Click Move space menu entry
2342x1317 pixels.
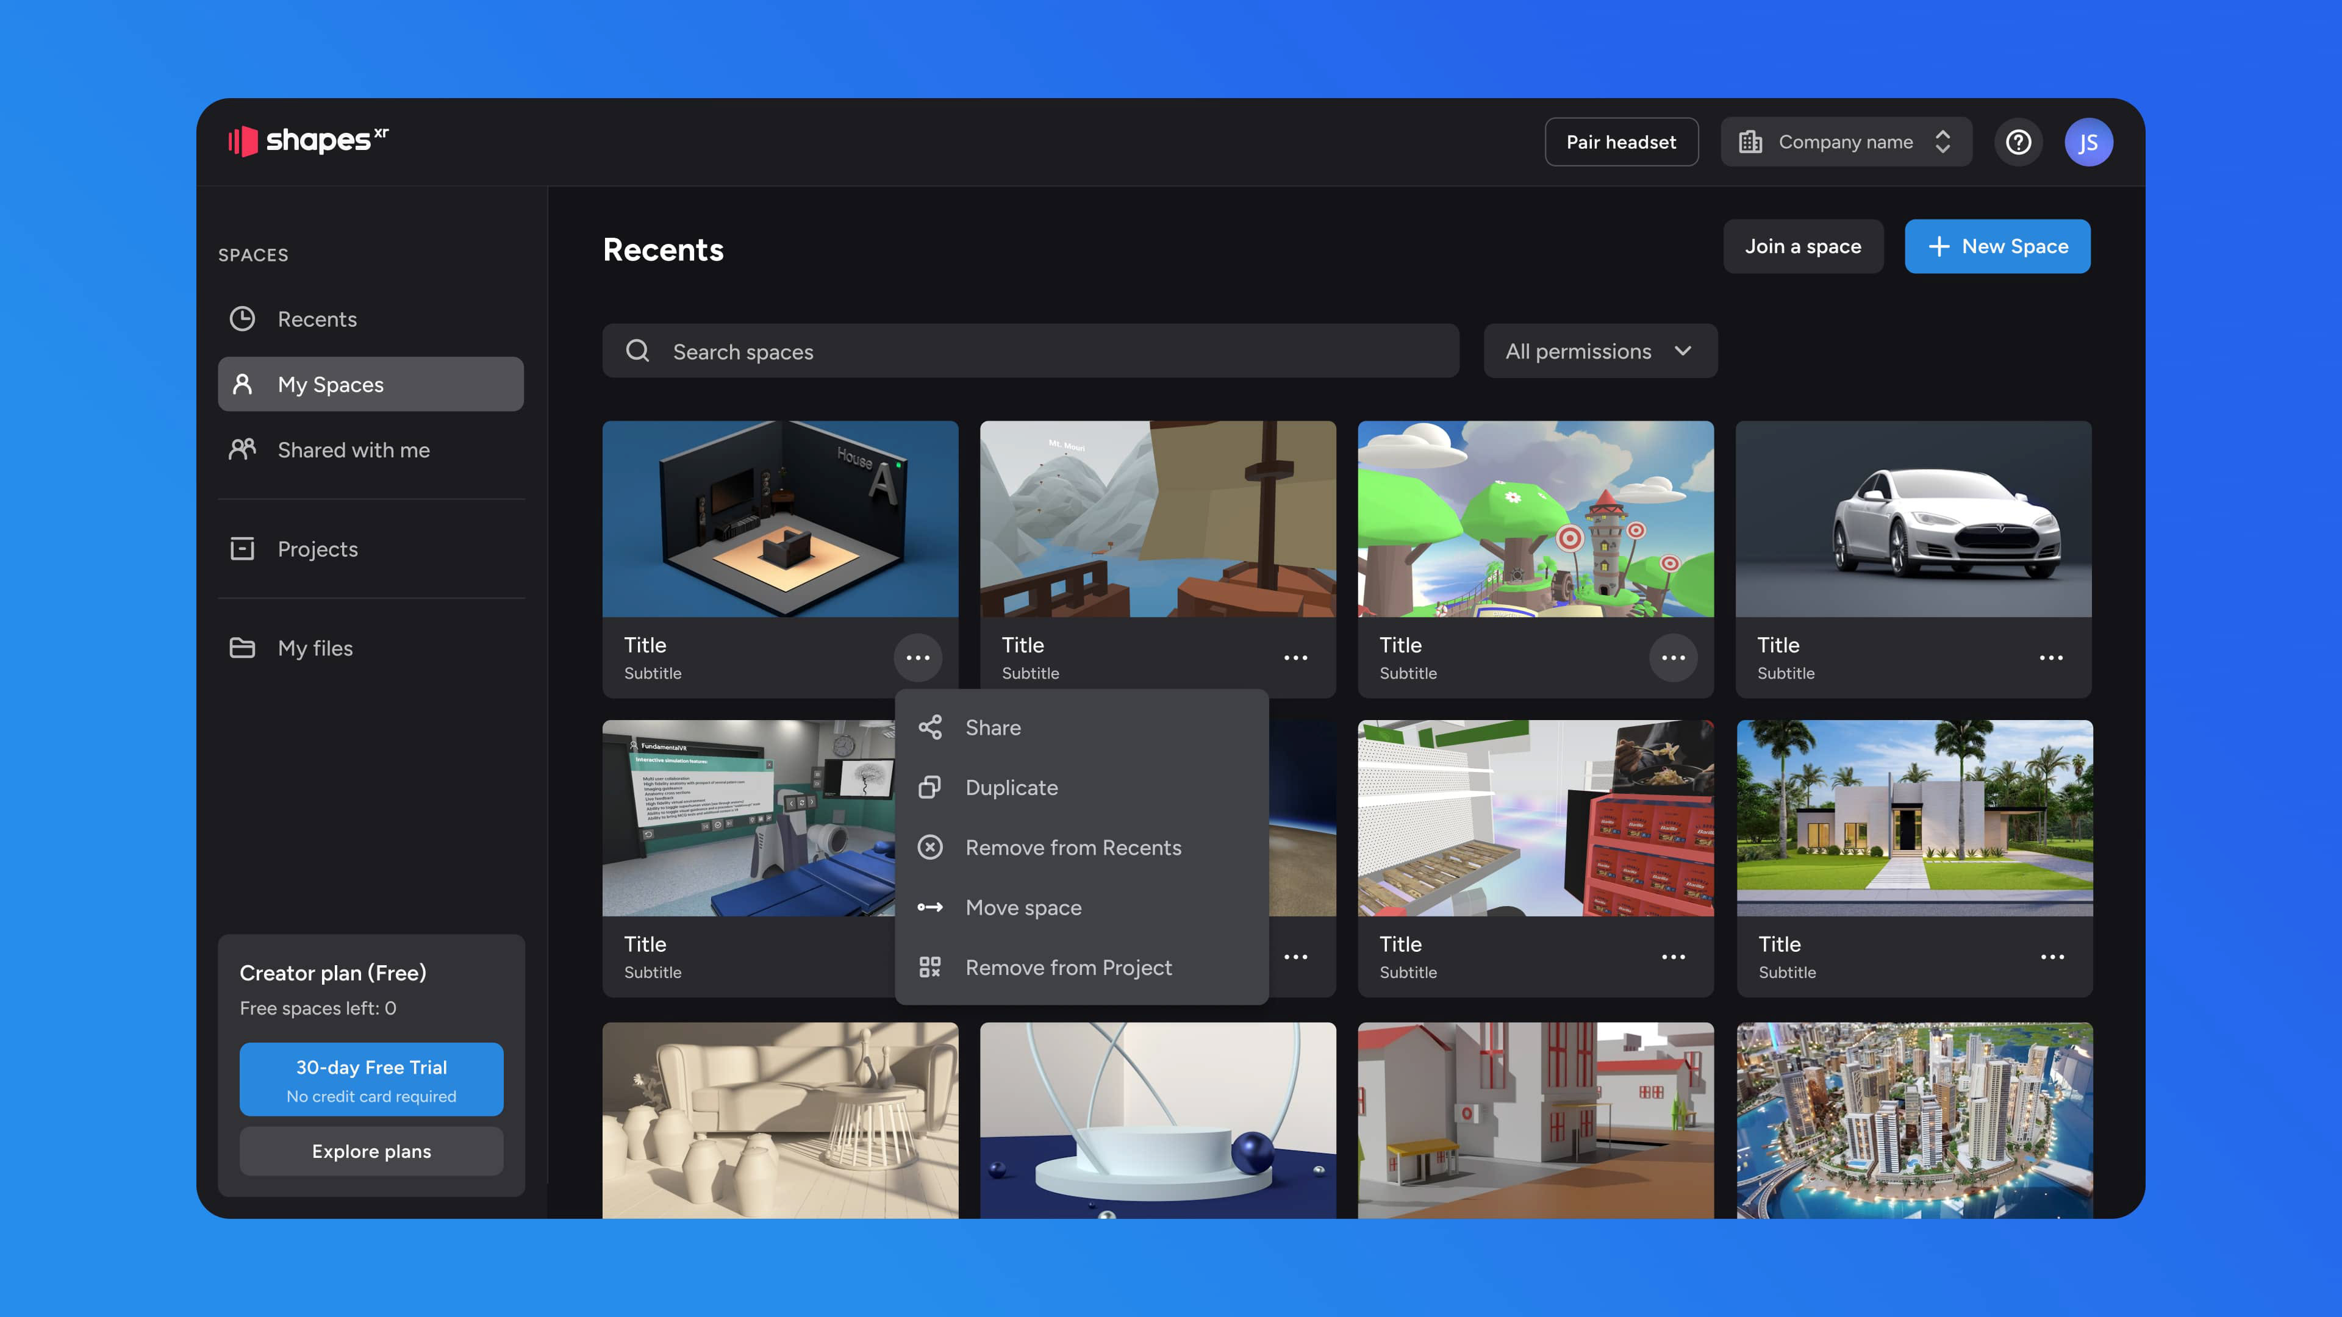[x=1023, y=908]
